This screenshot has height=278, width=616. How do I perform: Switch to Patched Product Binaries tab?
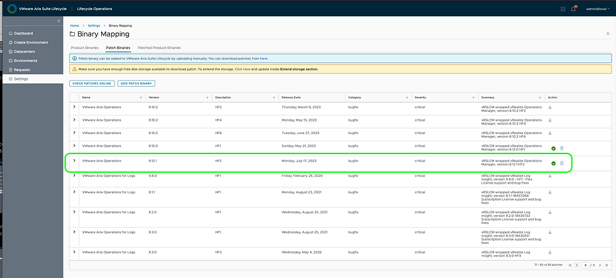click(x=159, y=48)
